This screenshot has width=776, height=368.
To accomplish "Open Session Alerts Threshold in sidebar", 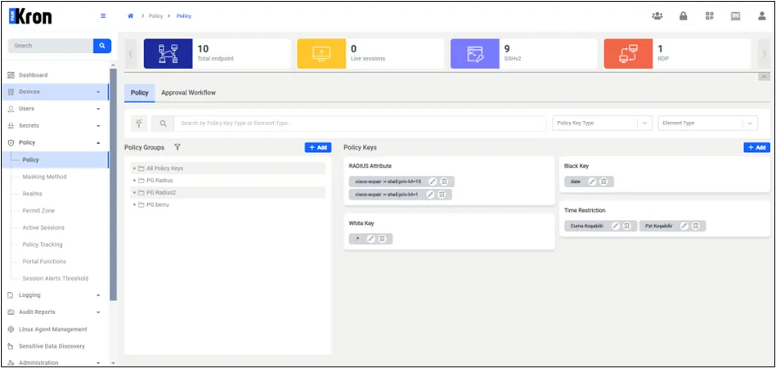I will click(56, 279).
